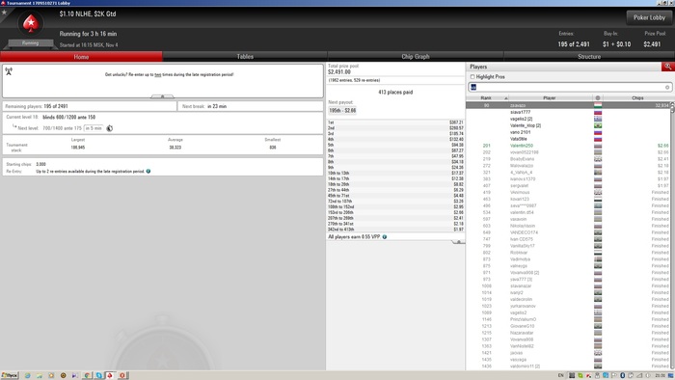Click the EN language indicator in tray
675x380 pixels.
560,375
